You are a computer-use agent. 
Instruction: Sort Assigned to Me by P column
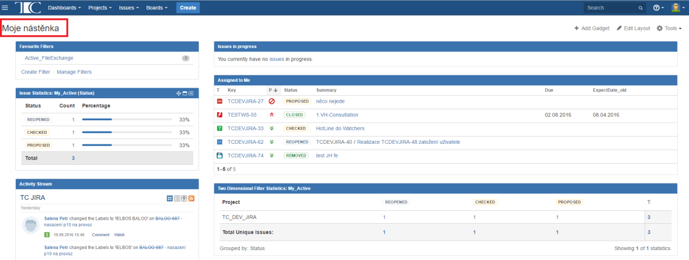[x=273, y=90]
